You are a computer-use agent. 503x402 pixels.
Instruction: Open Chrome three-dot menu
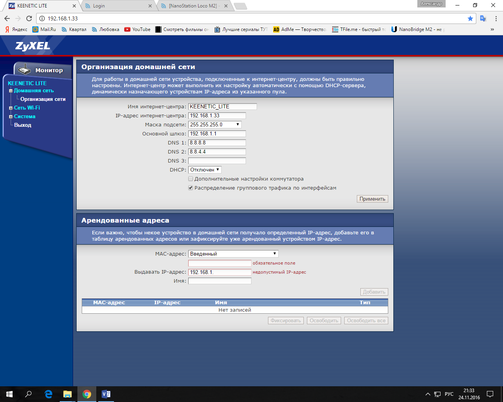pyautogui.click(x=496, y=18)
